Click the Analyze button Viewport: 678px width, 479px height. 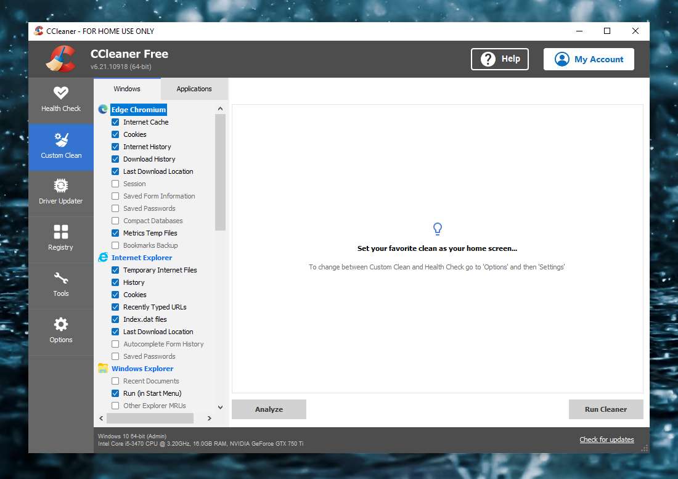click(269, 409)
